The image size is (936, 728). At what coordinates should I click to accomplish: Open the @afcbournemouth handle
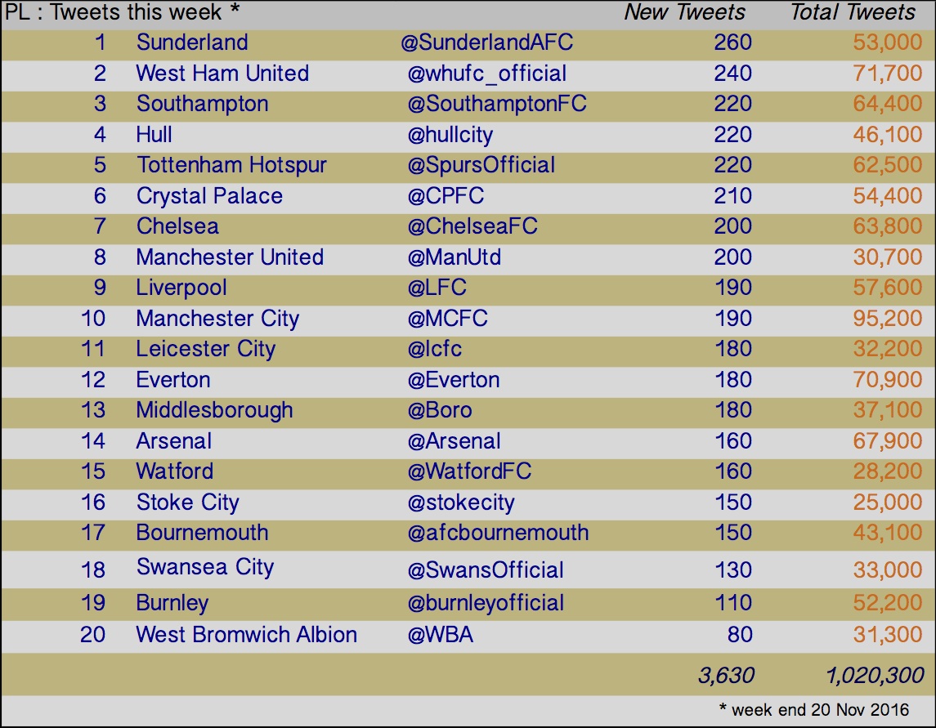(498, 532)
